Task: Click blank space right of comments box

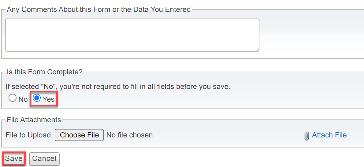Action: [x=311, y=35]
